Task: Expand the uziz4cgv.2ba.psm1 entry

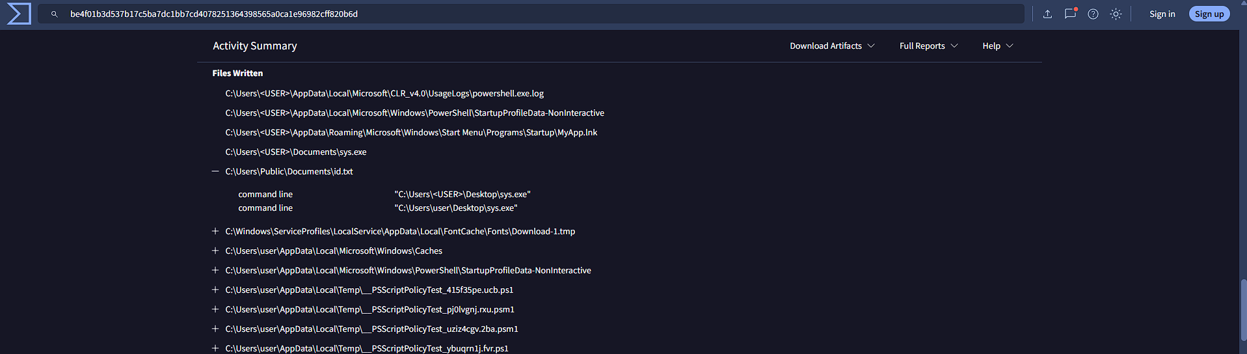Action: click(x=215, y=329)
